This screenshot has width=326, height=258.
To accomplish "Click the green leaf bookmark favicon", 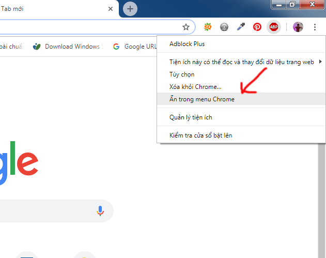I will click(37, 47).
